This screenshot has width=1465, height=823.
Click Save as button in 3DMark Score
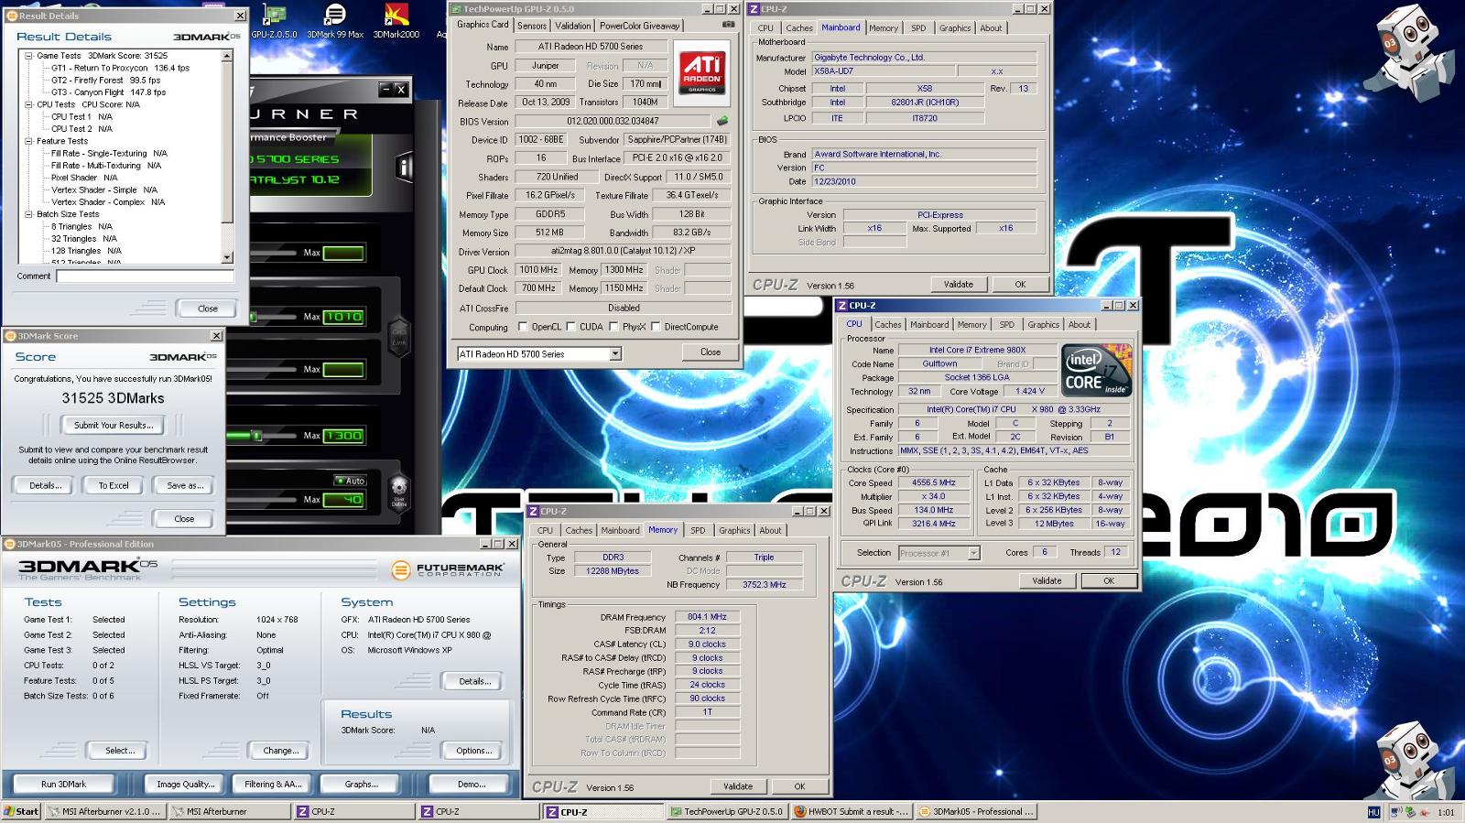click(x=185, y=486)
